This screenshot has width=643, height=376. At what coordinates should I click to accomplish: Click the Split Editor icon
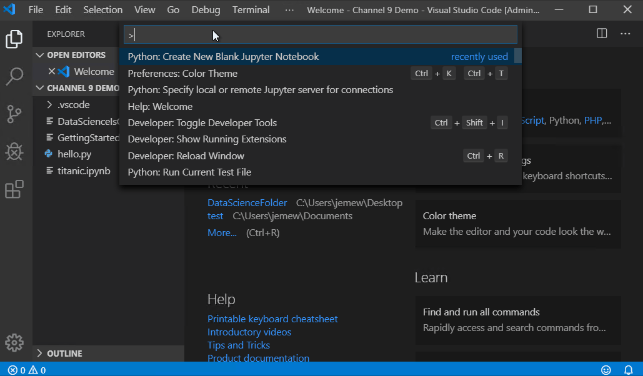point(601,33)
